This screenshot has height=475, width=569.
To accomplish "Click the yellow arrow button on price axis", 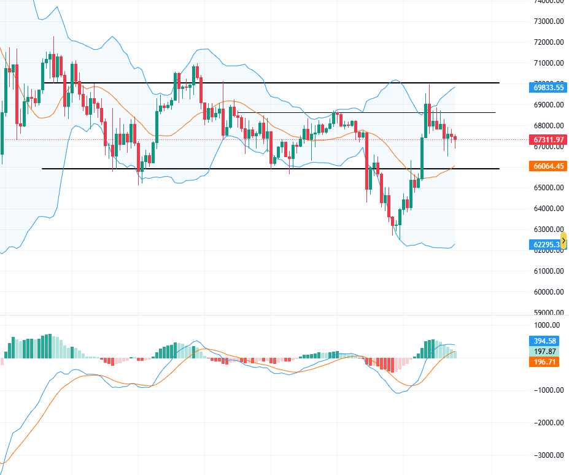I will [x=563, y=241].
